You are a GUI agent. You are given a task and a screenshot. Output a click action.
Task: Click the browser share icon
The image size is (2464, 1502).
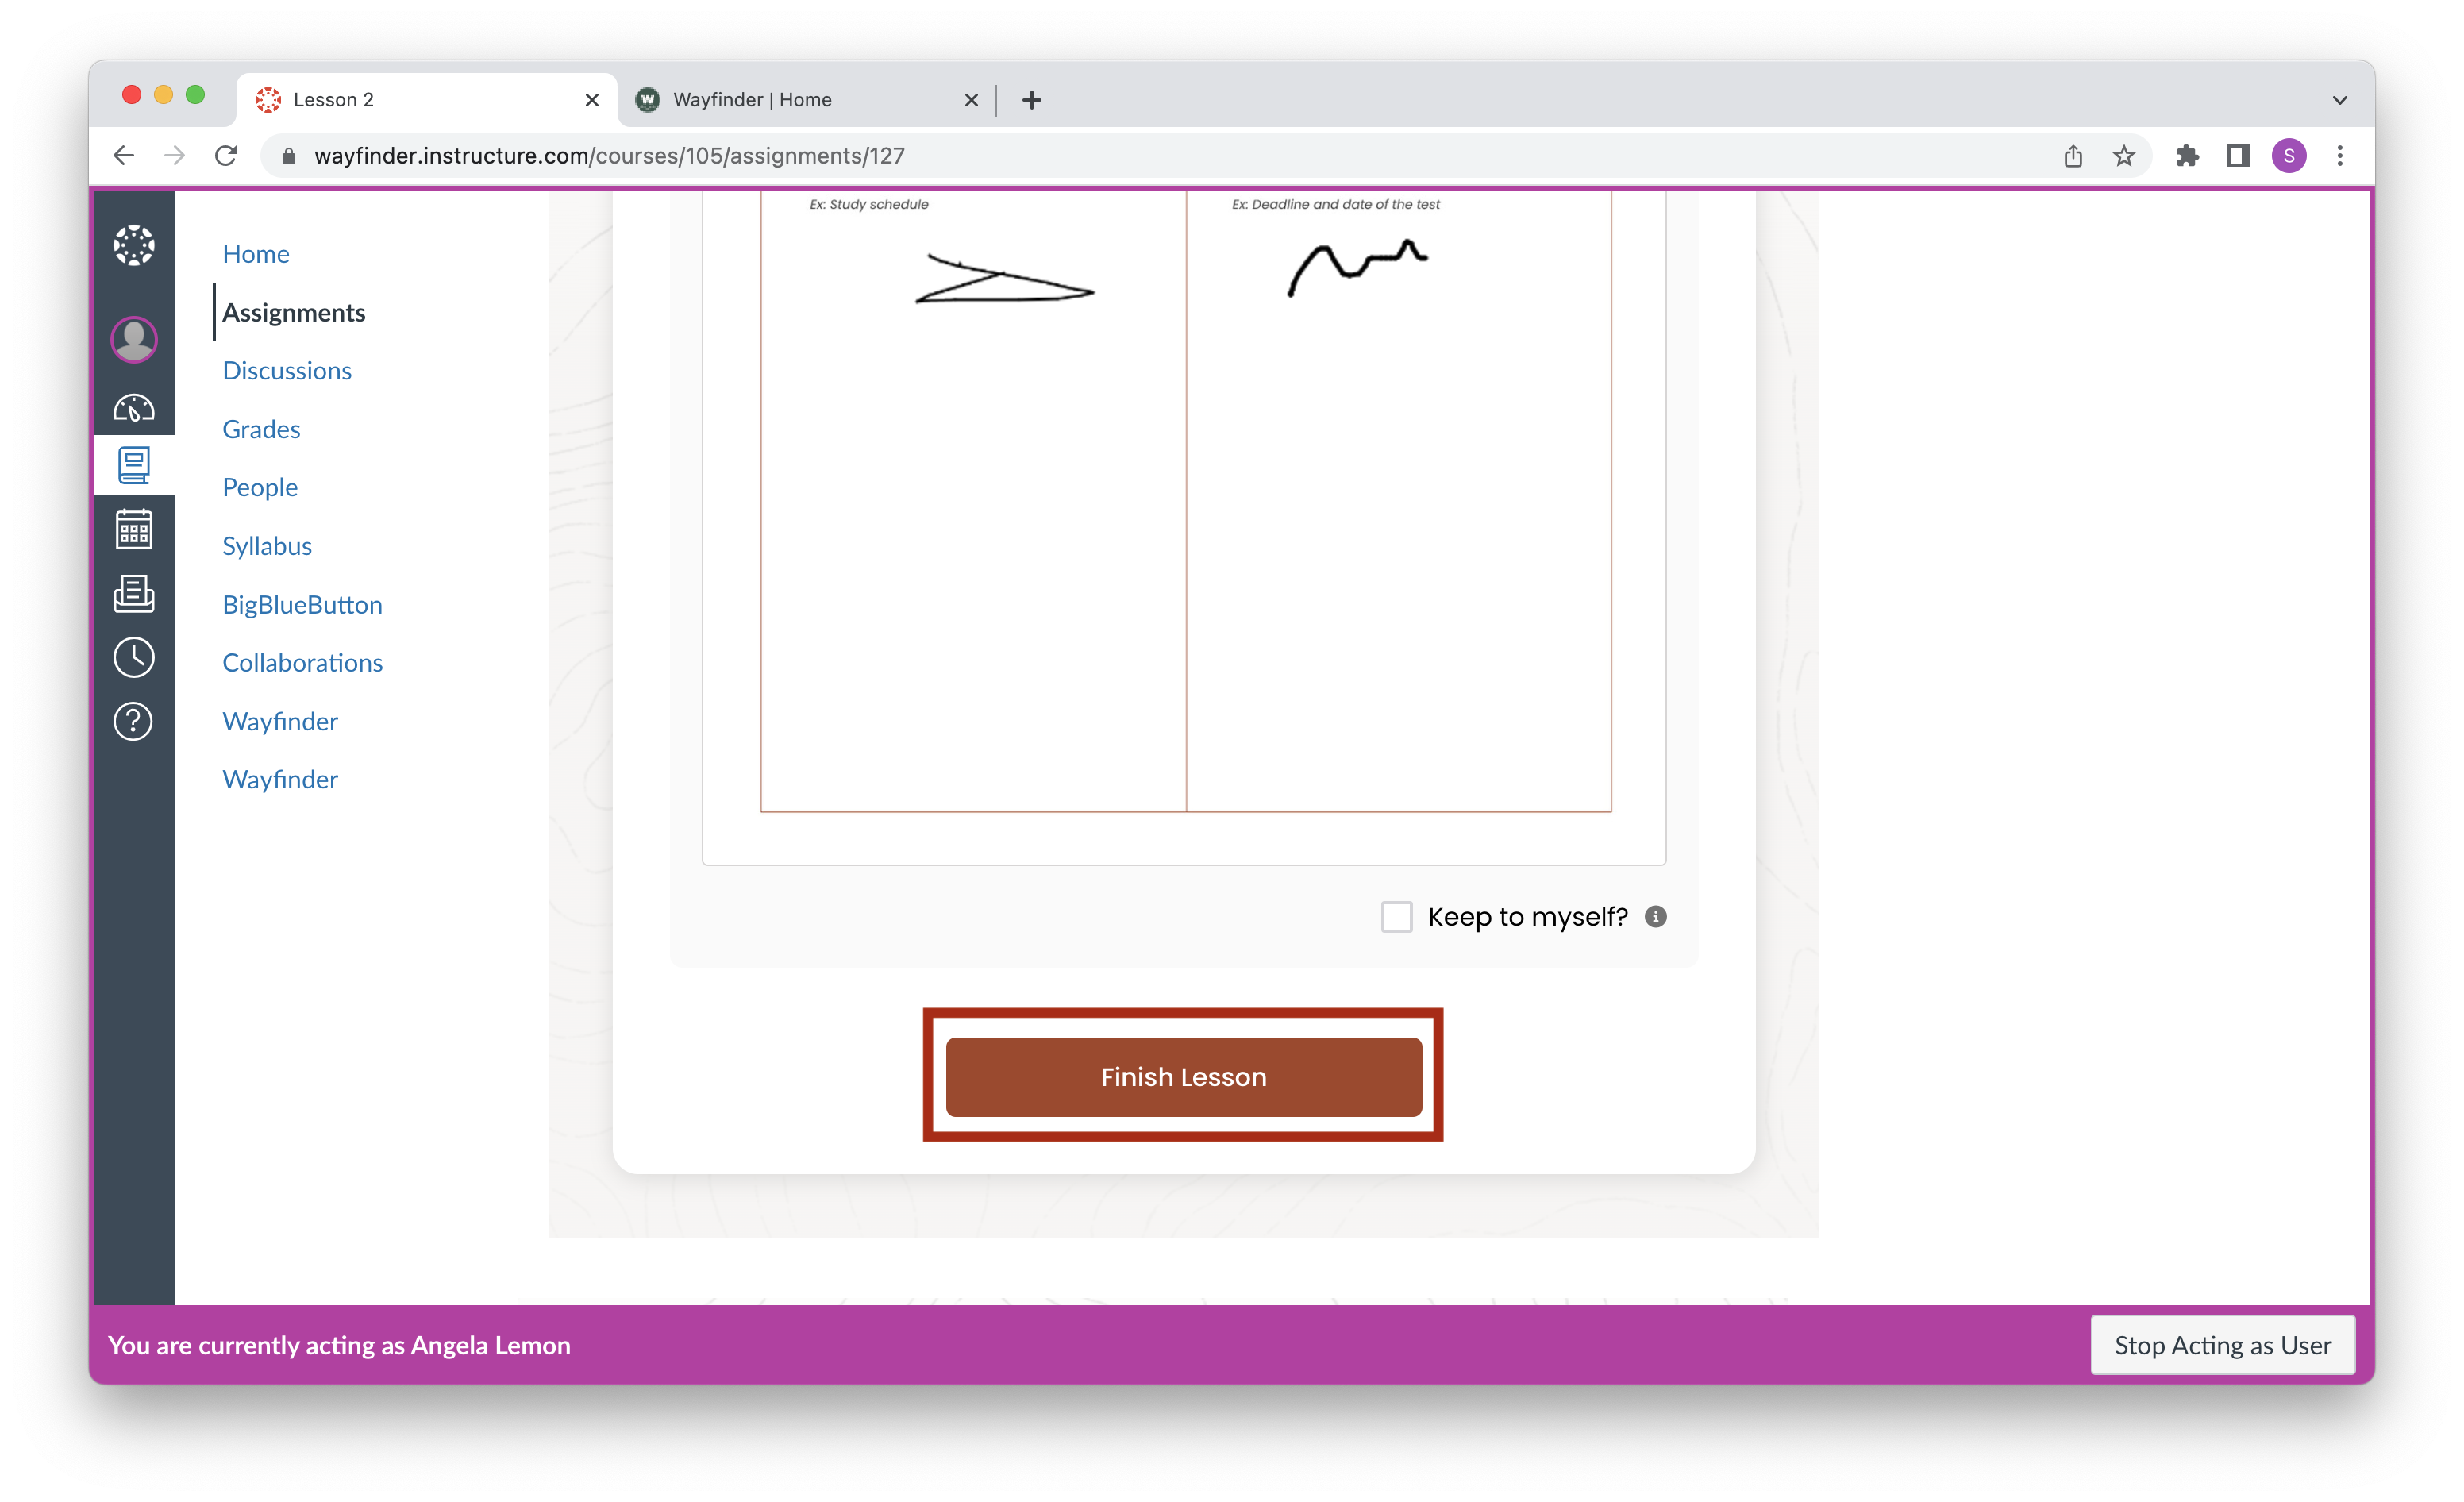click(x=2072, y=156)
